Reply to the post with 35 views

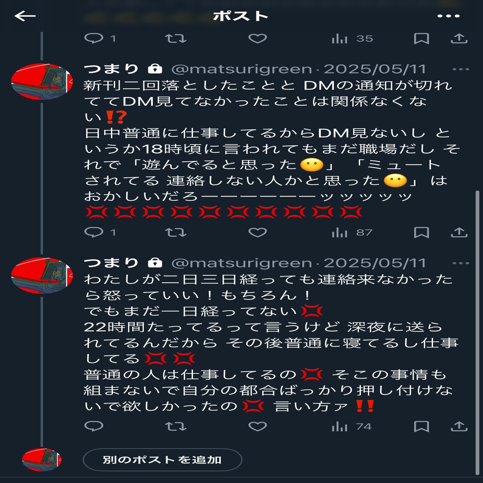94,39
